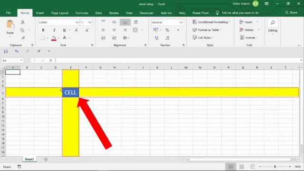The height and width of the screenshot is (171, 304).
Task: Click the Borders icon
Action: (x=42, y=38)
